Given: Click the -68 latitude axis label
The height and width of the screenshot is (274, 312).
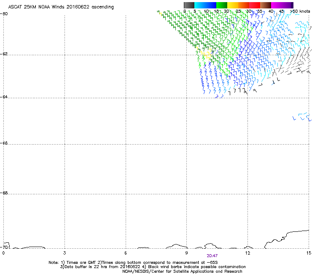Looking at the screenshot, I should (4, 193).
